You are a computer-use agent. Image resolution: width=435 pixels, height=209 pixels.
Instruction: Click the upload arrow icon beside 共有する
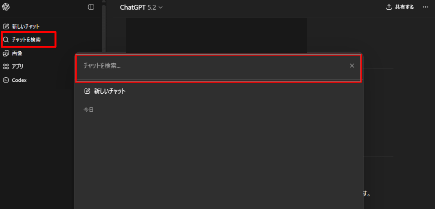pos(389,7)
